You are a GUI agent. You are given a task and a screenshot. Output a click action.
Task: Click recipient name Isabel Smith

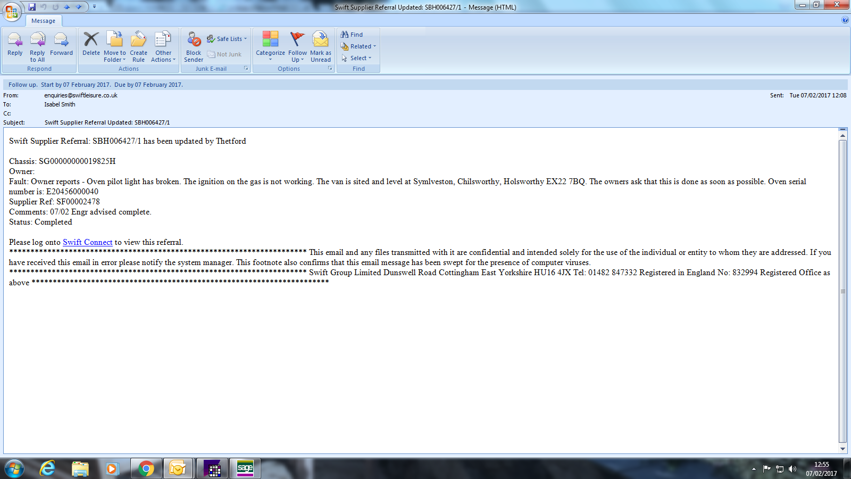60,105
